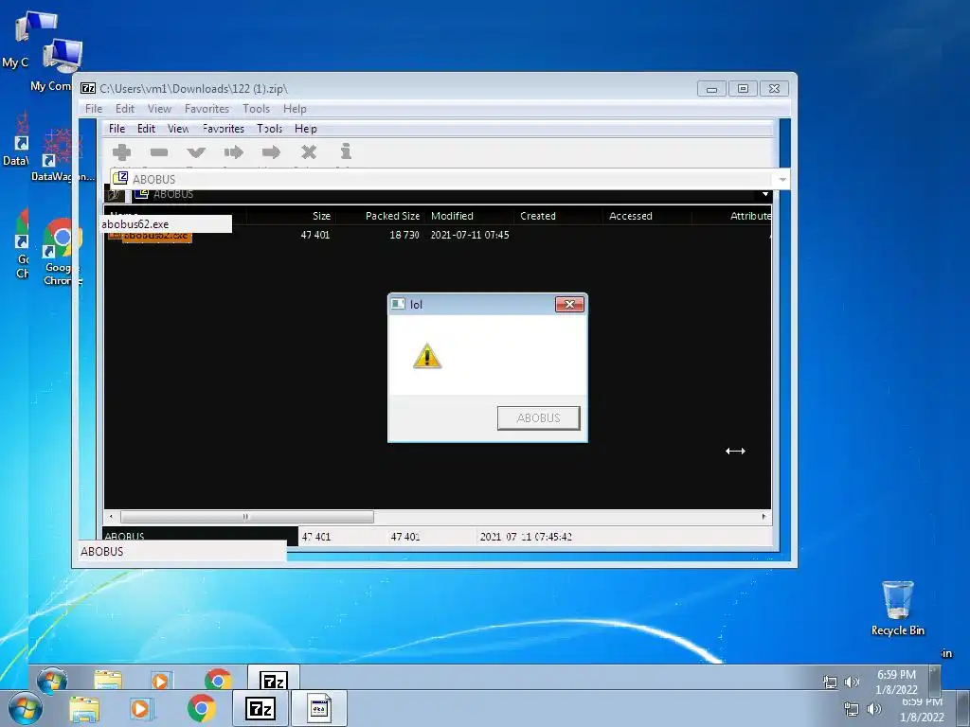Open the Tools menu in lower menu bar
The image size is (970, 727).
click(270, 129)
